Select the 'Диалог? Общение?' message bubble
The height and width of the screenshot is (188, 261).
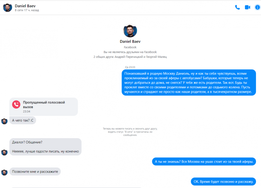click(45, 147)
